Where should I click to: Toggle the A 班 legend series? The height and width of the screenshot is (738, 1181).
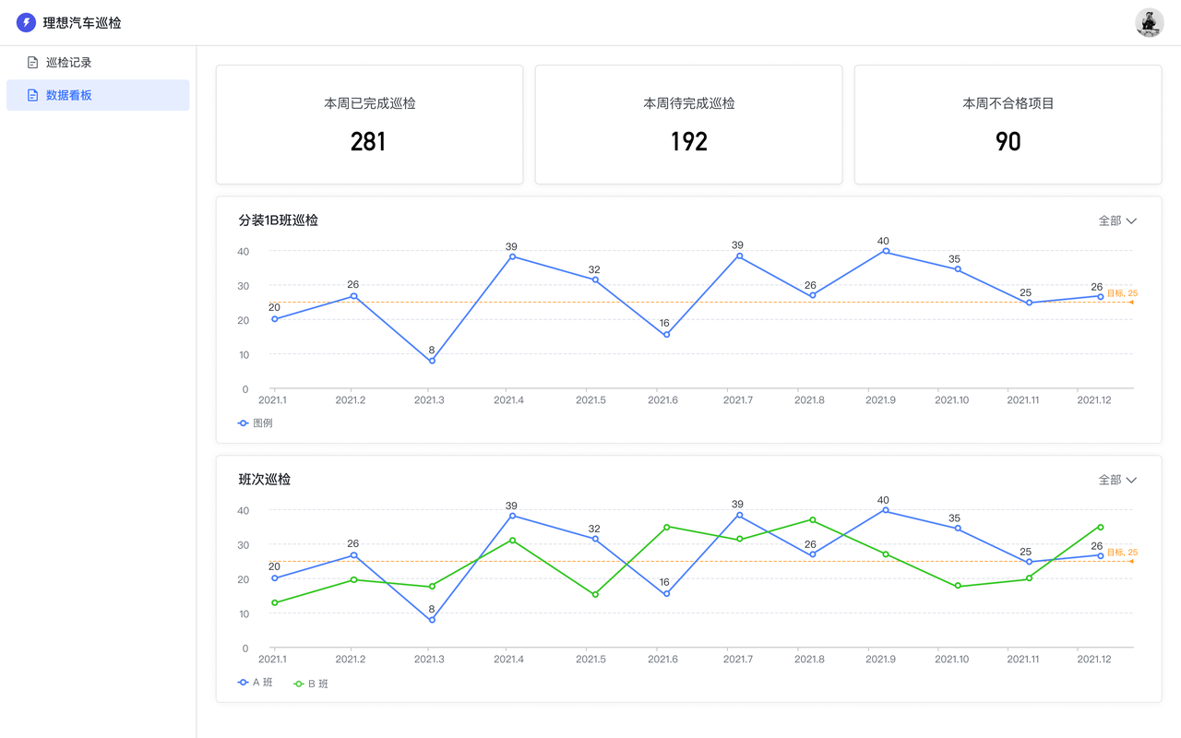256,683
